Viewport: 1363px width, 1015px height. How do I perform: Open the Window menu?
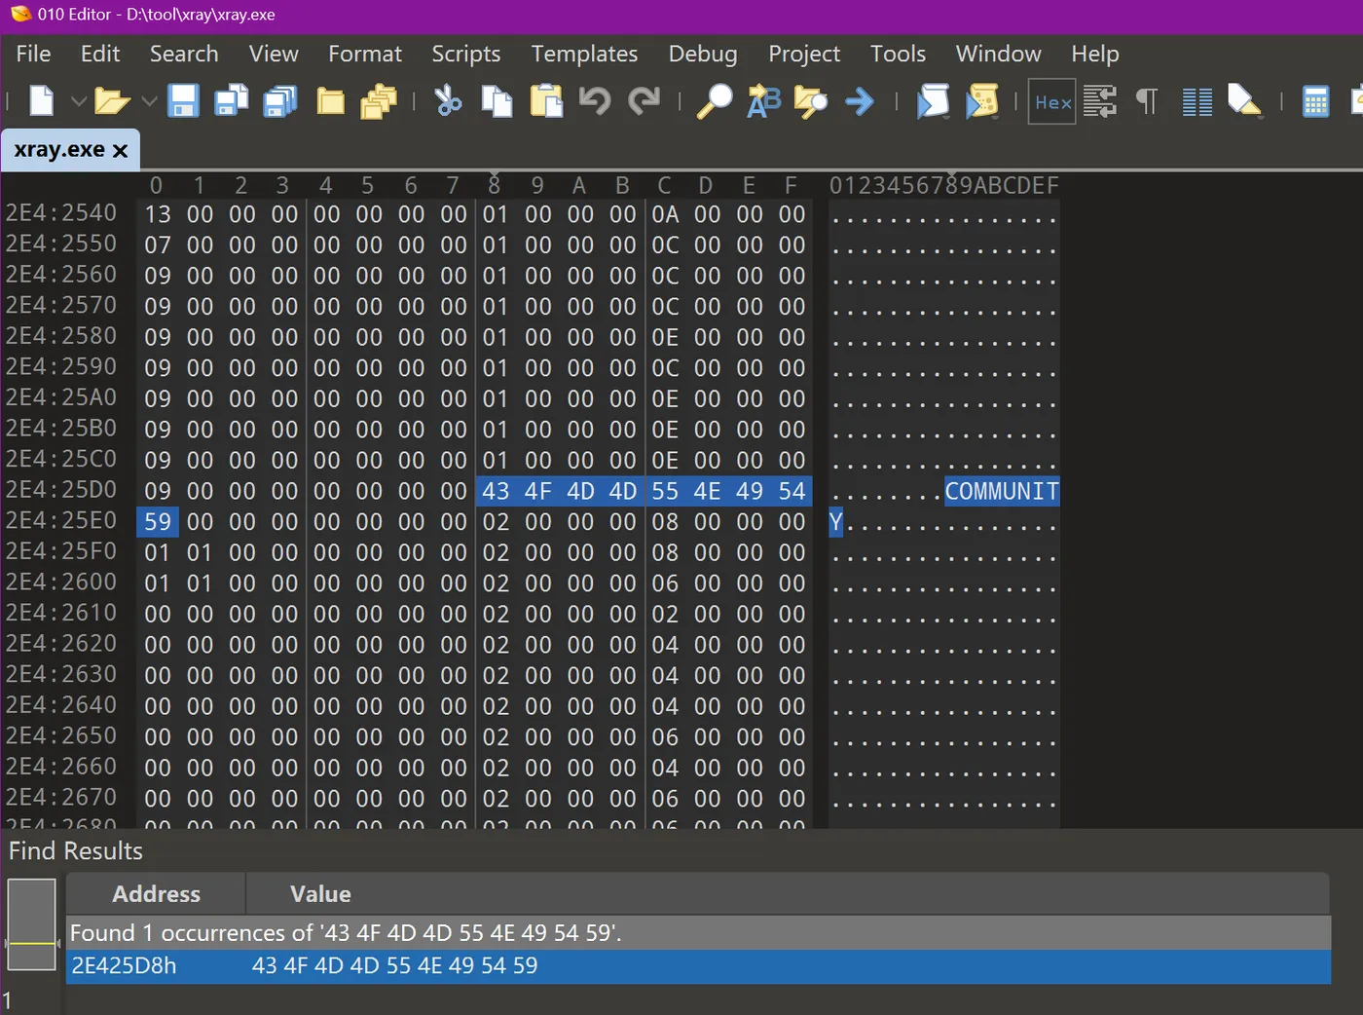pyautogui.click(x=998, y=54)
